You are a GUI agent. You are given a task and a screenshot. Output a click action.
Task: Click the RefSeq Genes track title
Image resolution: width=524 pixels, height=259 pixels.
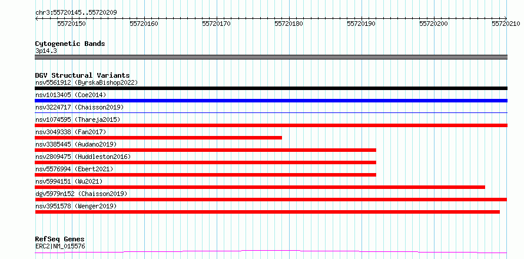coord(59,240)
